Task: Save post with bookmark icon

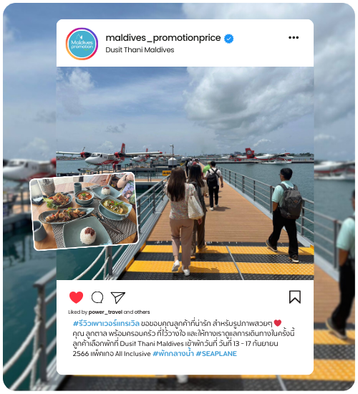Action: pos(295,297)
